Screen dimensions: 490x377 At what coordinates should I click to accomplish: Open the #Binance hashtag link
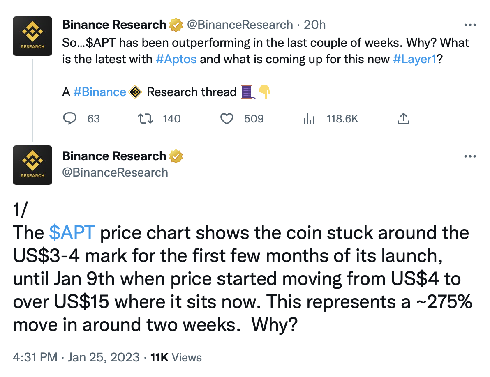pyautogui.click(x=99, y=92)
